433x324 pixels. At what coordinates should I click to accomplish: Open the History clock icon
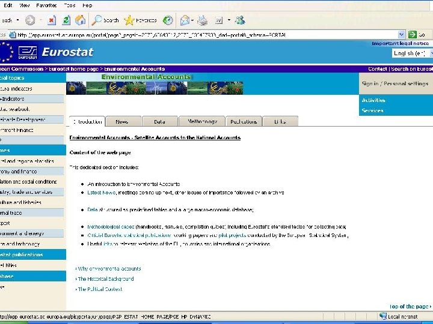click(x=168, y=20)
